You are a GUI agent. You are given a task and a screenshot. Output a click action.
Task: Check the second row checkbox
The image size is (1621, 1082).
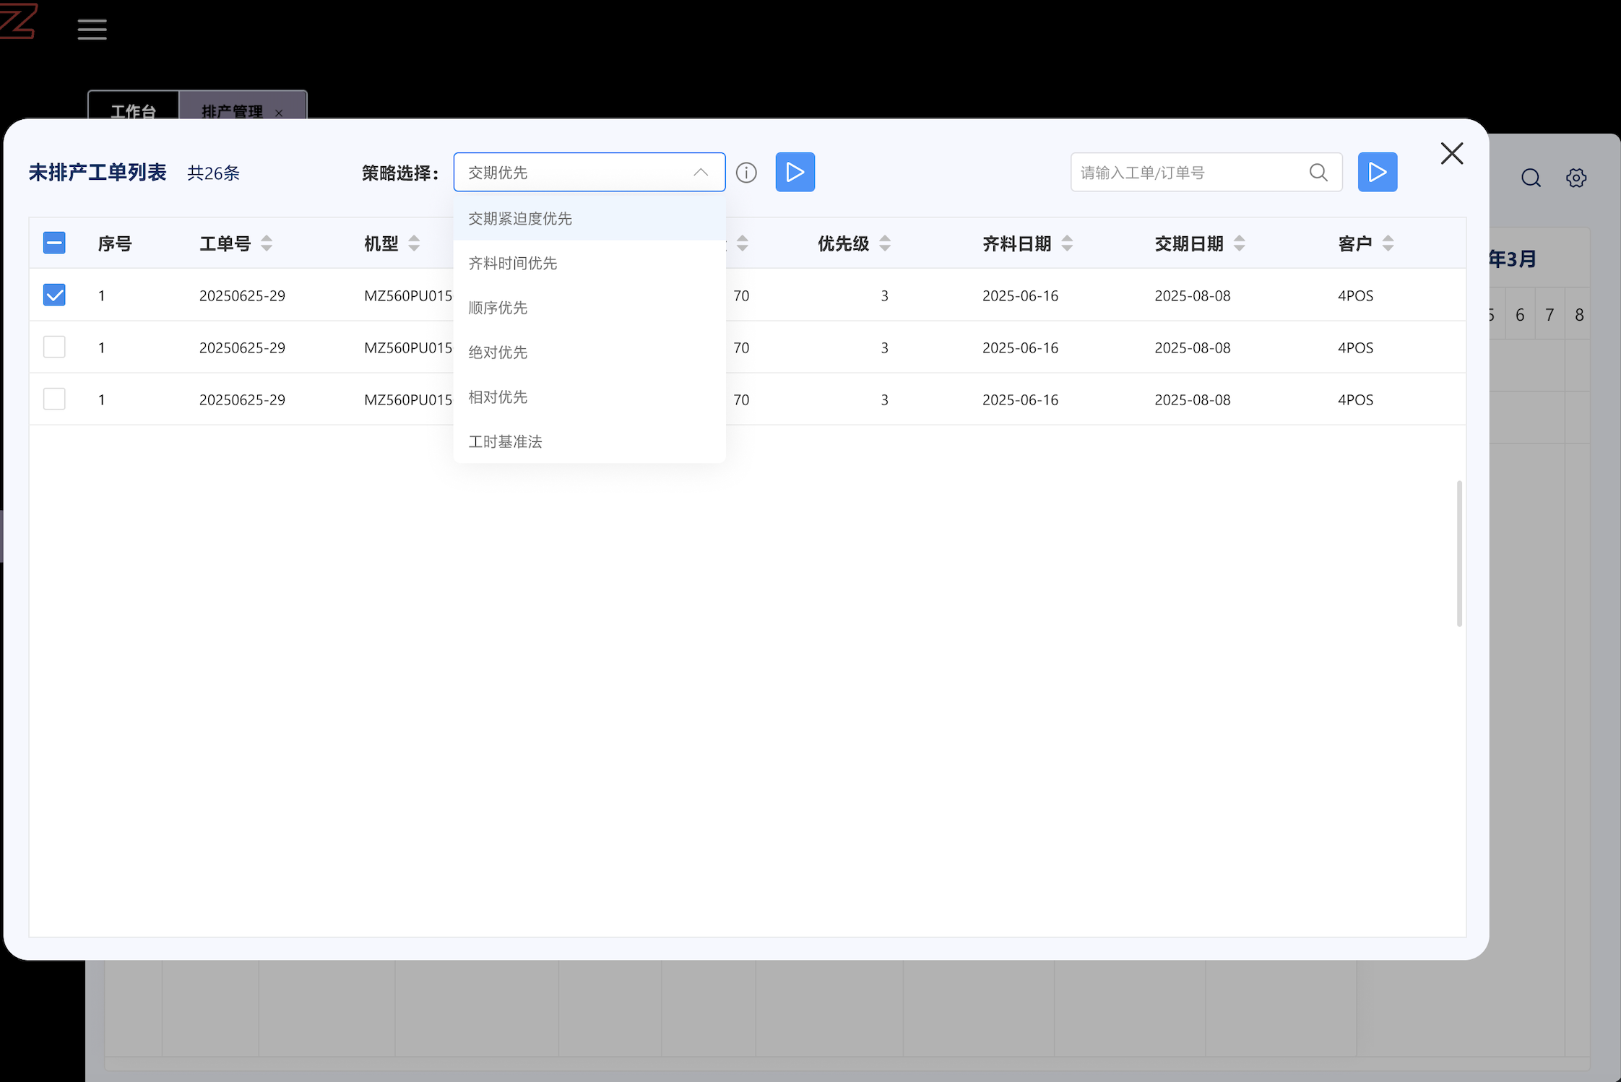coord(54,347)
